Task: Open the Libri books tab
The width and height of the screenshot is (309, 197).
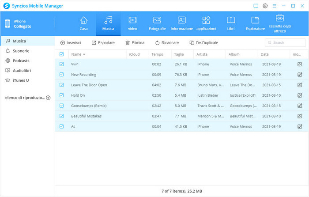Action: click(231, 23)
